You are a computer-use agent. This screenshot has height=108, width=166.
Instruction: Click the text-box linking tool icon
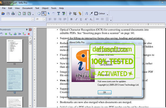[x=70, y=14]
